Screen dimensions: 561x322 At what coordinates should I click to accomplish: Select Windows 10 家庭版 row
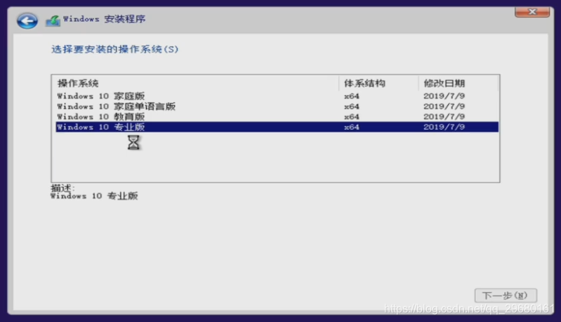click(x=277, y=96)
